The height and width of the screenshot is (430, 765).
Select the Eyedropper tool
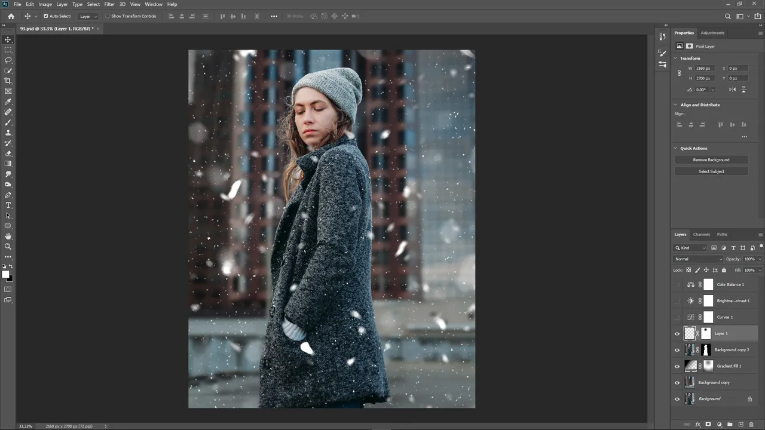[x=8, y=102]
